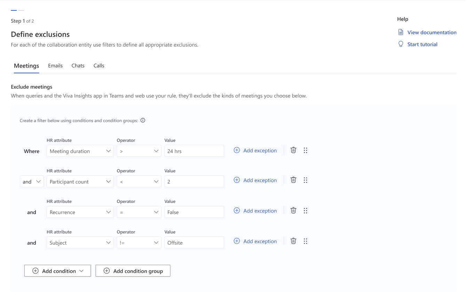Click the trash icon on Participant count row

[293, 180]
